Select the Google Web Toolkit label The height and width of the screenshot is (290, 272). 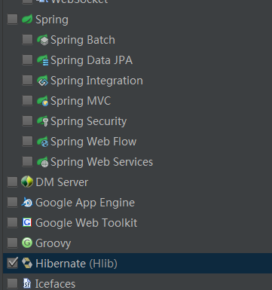click(87, 223)
